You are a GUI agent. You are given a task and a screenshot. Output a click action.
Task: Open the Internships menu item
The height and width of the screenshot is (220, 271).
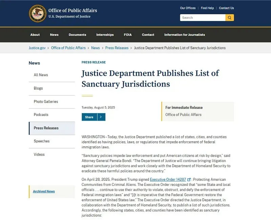105,35
